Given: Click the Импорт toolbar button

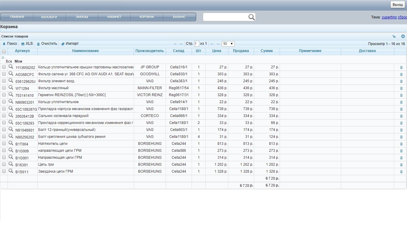Looking at the screenshot, I should (70, 44).
